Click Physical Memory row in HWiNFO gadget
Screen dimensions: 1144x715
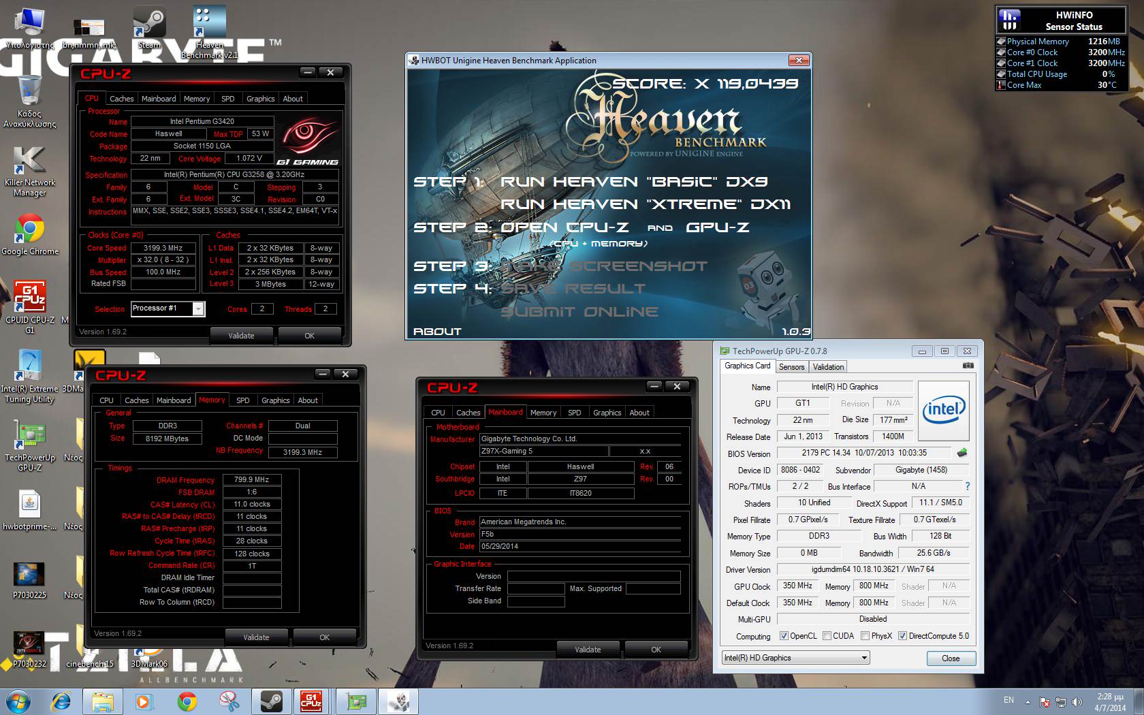click(1061, 42)
